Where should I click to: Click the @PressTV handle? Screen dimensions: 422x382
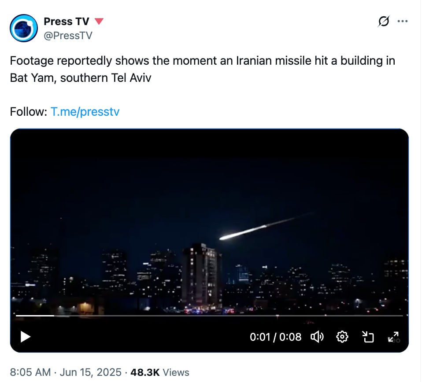pyautogui.click(x=68, y=36)
